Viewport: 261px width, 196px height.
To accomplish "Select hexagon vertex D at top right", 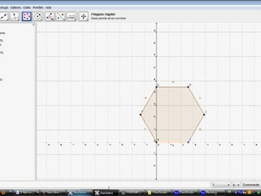I will click(x=188, y=87).
